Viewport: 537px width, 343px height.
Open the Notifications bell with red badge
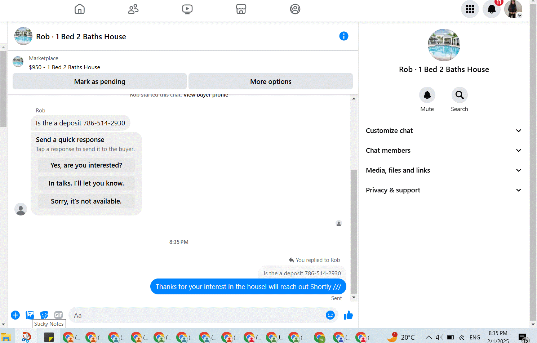click(x=492, y=9)
